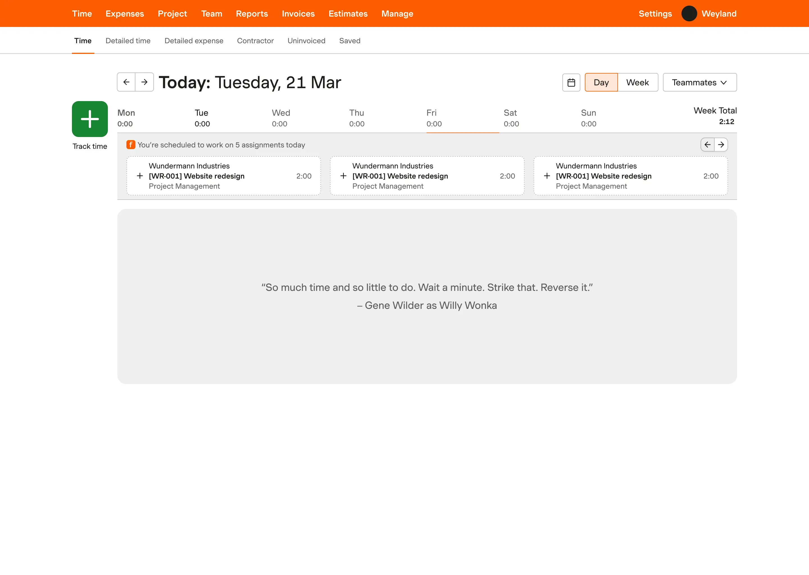This screenshot has width=809, height=575.
Task: Open the calendar date picker icon
Action: (x=571, y=83)
